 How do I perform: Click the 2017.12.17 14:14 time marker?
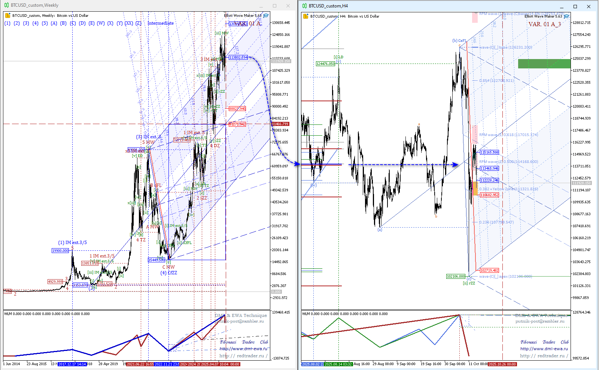pos(72,364)
